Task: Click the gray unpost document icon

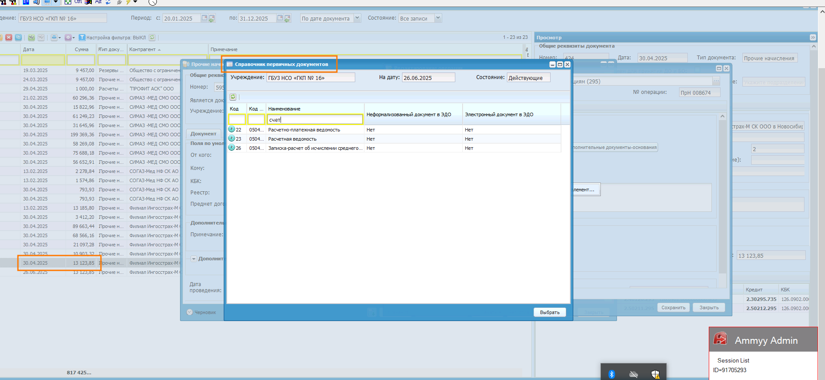Action: click(x=41, y=38)
